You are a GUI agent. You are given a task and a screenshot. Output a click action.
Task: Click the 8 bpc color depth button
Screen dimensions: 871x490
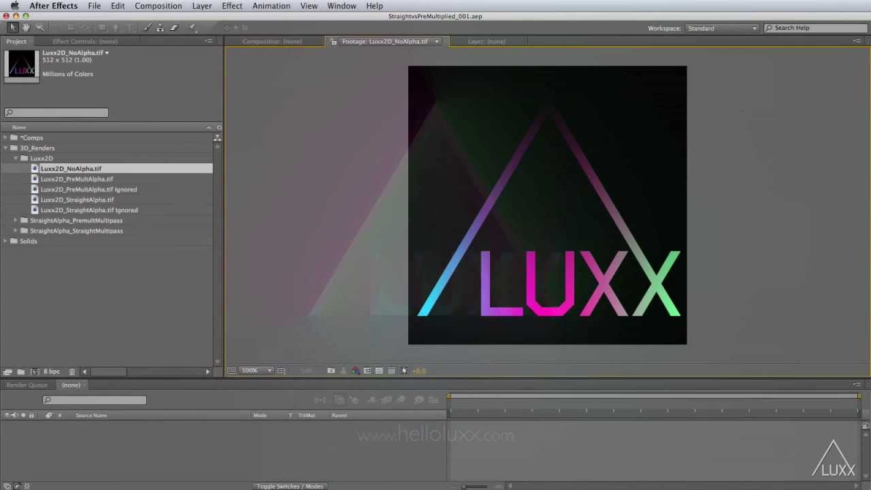click(52, 372)
